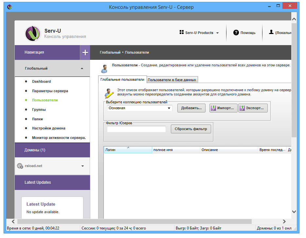The width and height of the screenshot is (306, 238).
Task: Sort by the полное имя column header
Action: [176, 150]
